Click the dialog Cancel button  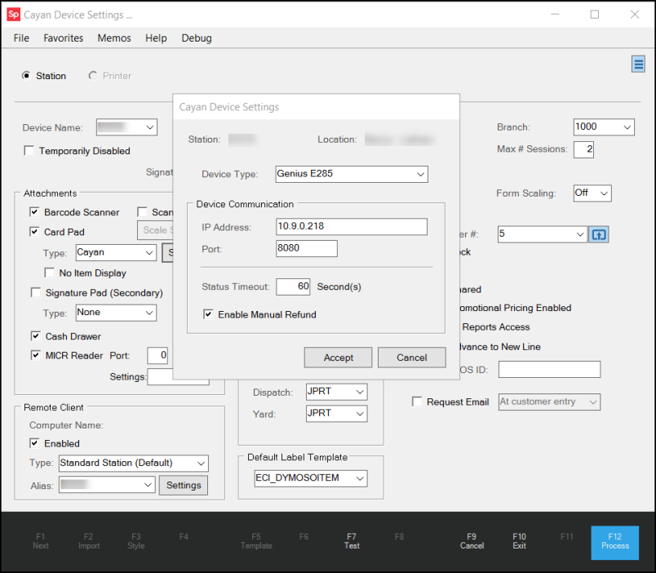412,358
